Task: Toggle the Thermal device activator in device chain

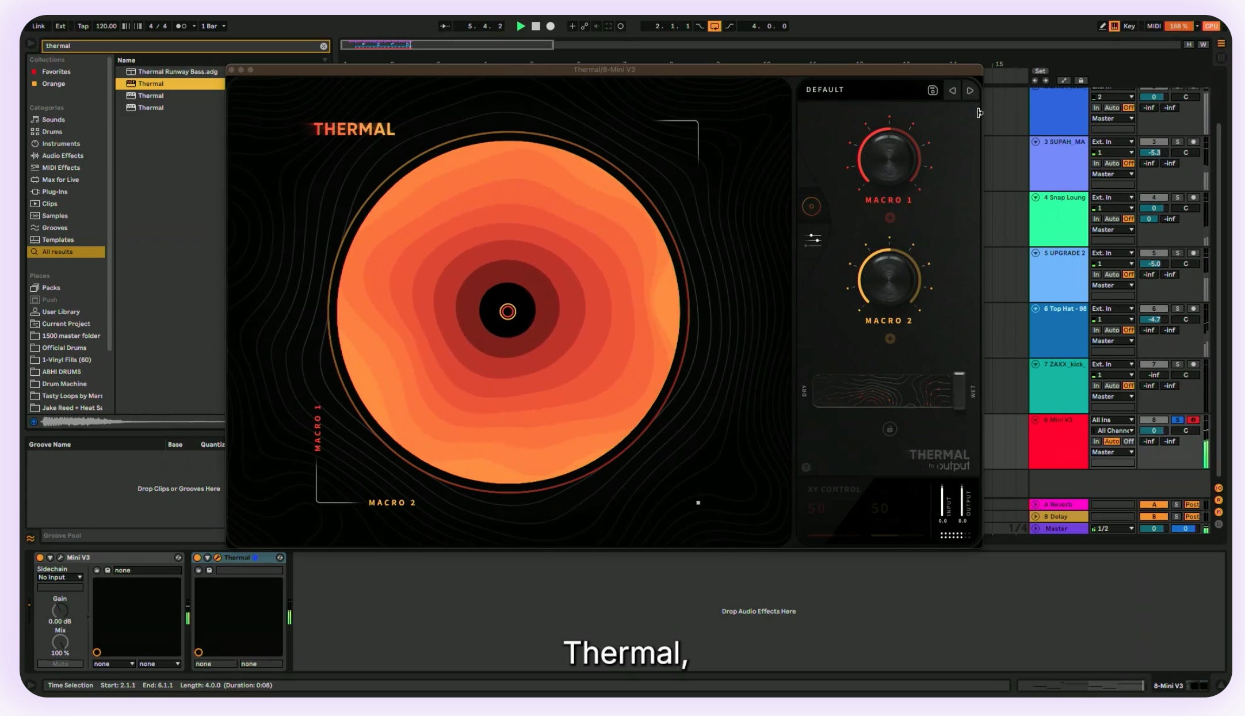Action: pos(197,558)
